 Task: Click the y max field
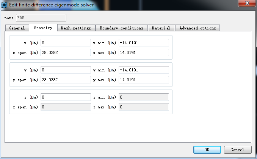[x=144, y=80]
